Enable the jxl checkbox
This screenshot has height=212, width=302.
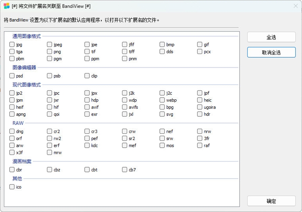pos(125,114)
